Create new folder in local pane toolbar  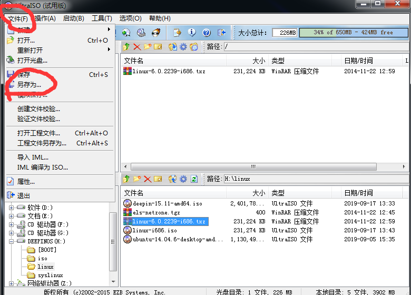(137, 179)
